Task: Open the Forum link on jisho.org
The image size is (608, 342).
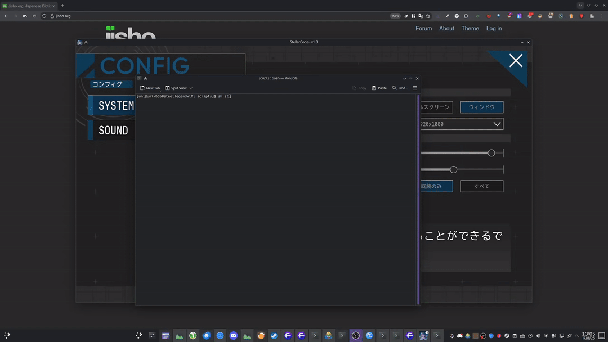Action: (423, 28)
